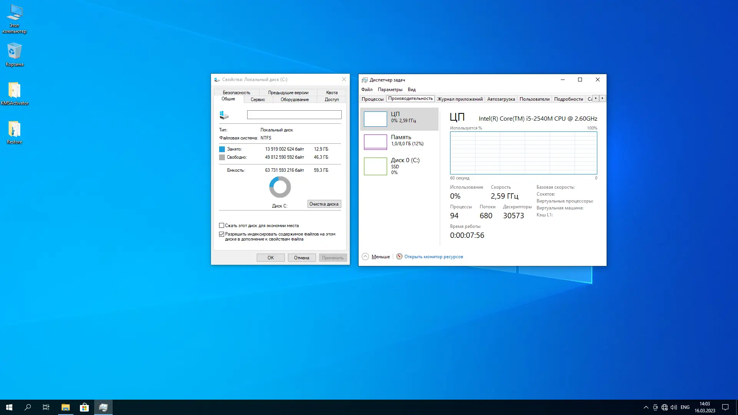Click the Очистка диска button
Image resolution: width=738 pixels, height=415 pixels.
(x=324, y=204)
